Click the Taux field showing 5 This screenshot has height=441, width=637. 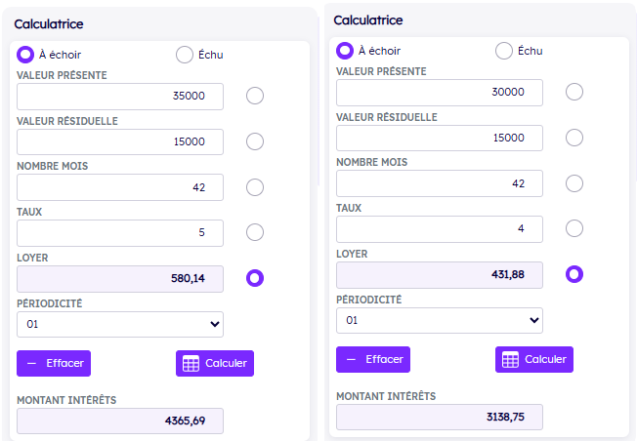pyautogui.click(x=120, y=233)
